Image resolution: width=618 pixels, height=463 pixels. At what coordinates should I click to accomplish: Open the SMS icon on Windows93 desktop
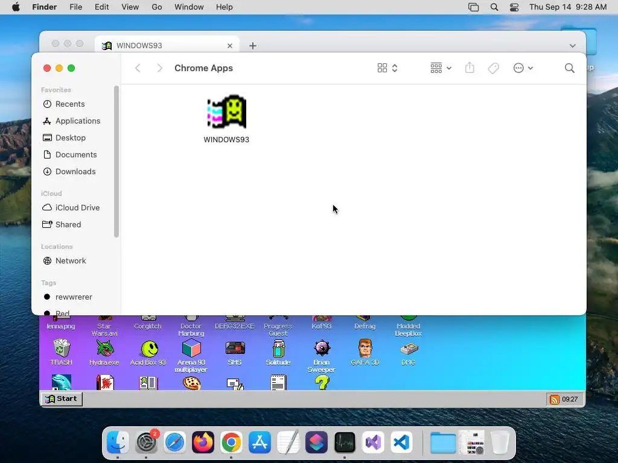coord(235,353)
